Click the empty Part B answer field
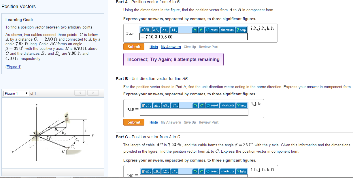Screen dimensions: 353x178 coord(194,112)
